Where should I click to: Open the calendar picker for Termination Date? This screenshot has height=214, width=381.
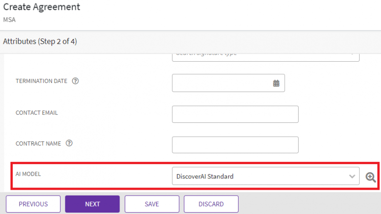point(276,83)
